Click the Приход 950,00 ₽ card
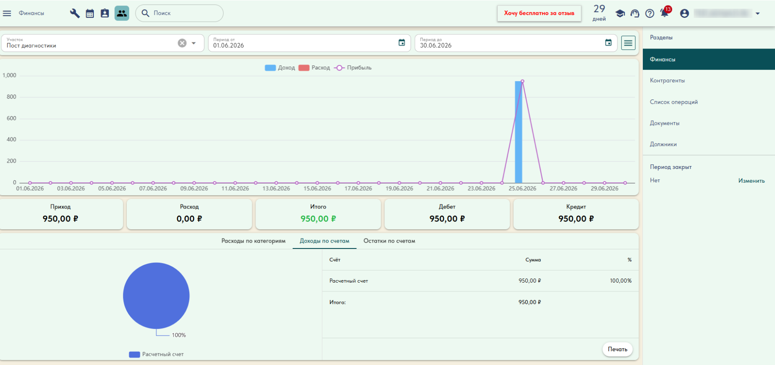The image size is (775, 365). pos(61,214)
